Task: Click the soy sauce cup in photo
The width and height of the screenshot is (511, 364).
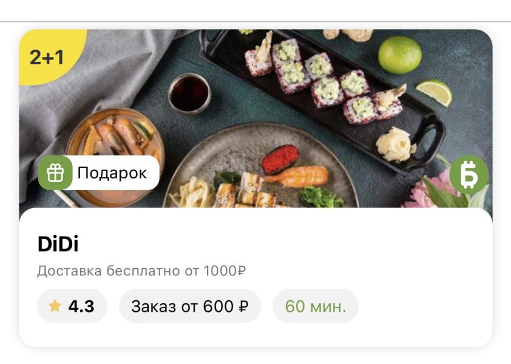Action: pos(190,94)
